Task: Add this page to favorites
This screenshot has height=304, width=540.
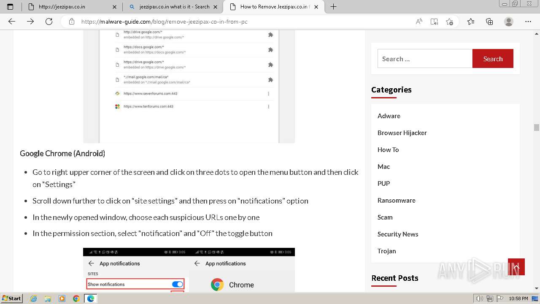Action: pyautogui.click(x=449, y=22)
